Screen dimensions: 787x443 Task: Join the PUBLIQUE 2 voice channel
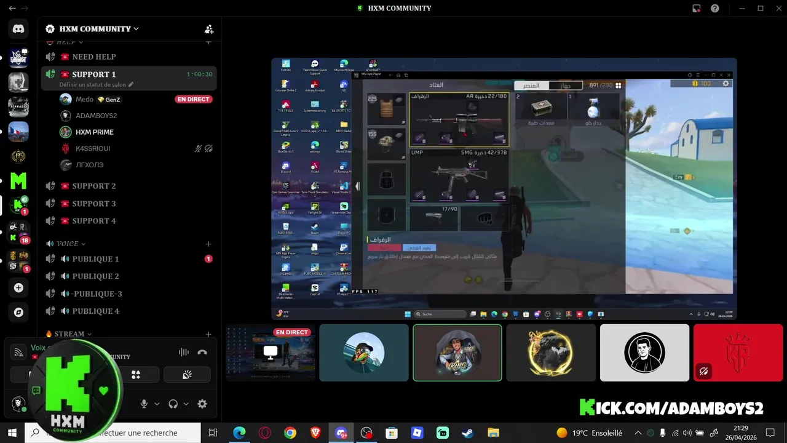tap(129, 276)
